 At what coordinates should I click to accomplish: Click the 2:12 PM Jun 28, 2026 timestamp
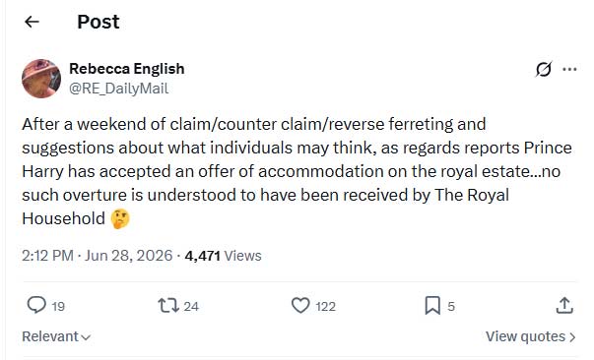point(97,256)
